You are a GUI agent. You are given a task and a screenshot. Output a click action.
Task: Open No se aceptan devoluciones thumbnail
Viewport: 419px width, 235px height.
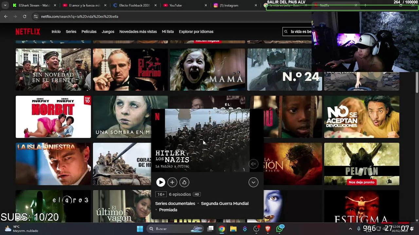(362, 117)
